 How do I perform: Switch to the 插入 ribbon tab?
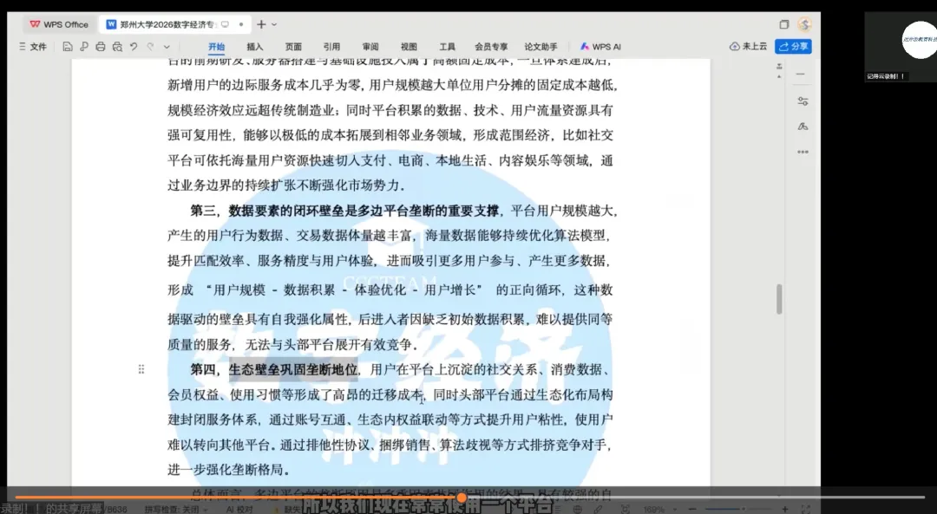254,47
